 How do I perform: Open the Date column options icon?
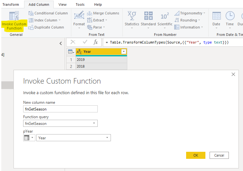tap(216, 16)
